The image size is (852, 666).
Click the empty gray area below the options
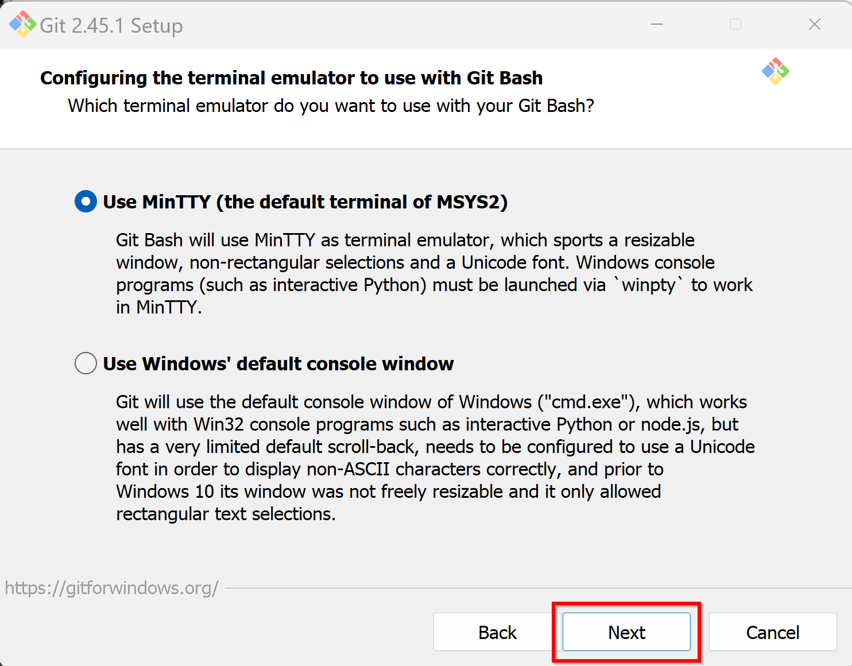pos(426,551)
